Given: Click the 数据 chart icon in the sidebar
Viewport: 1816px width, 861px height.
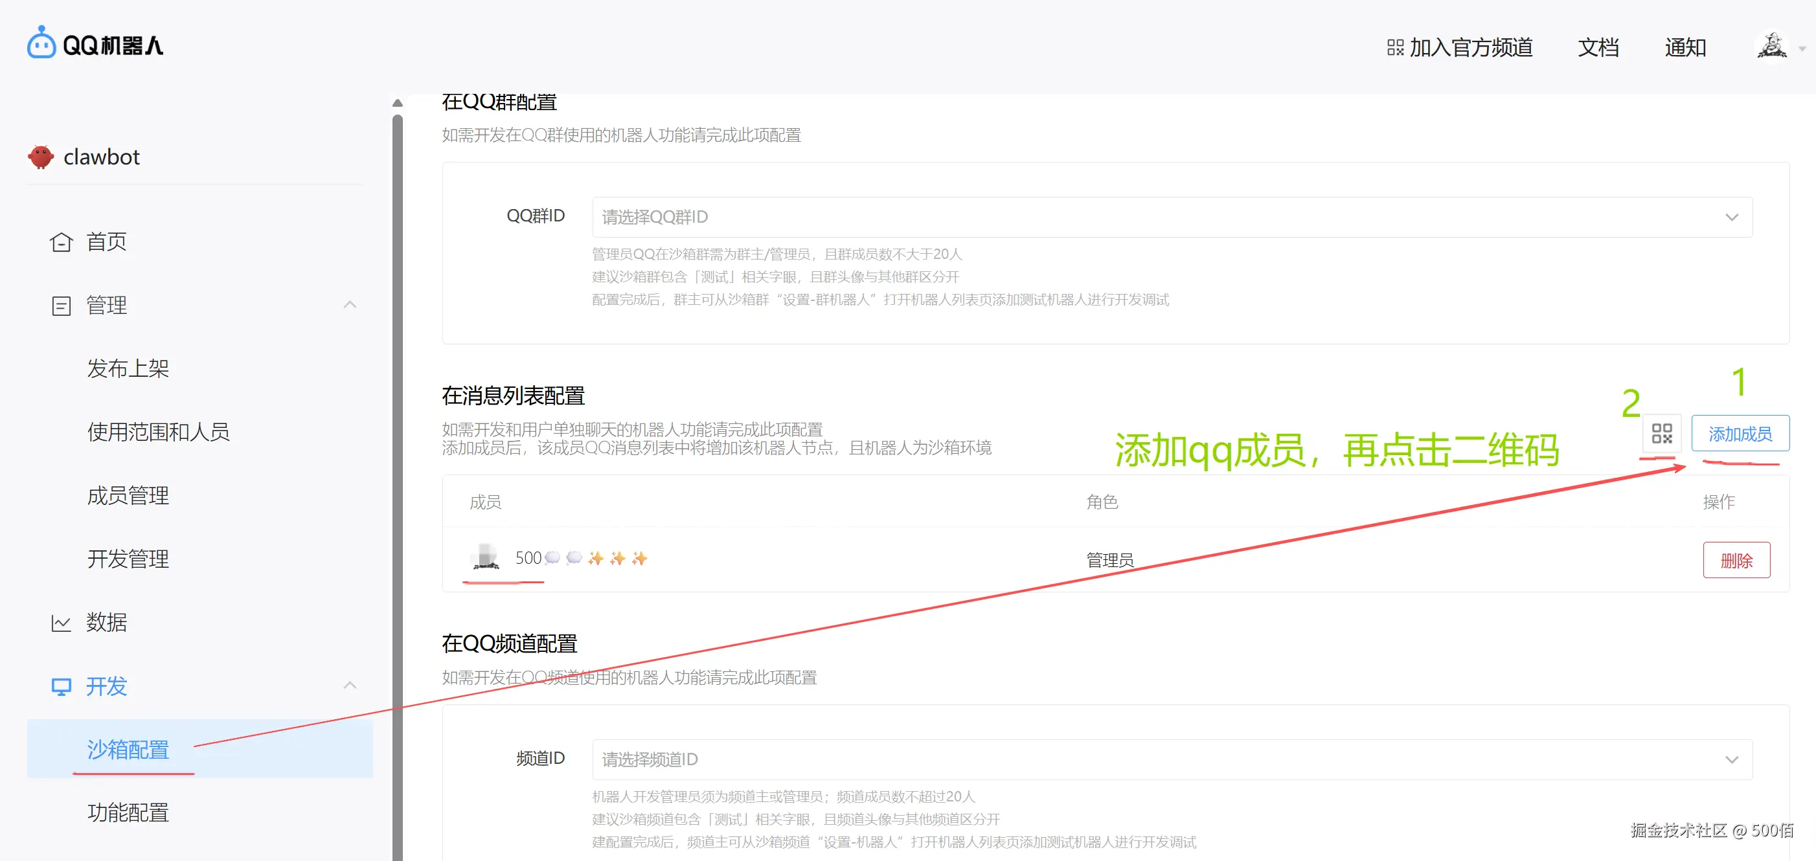Looking at the screenshot, I should pyautogui.click(x=62, y=623).
